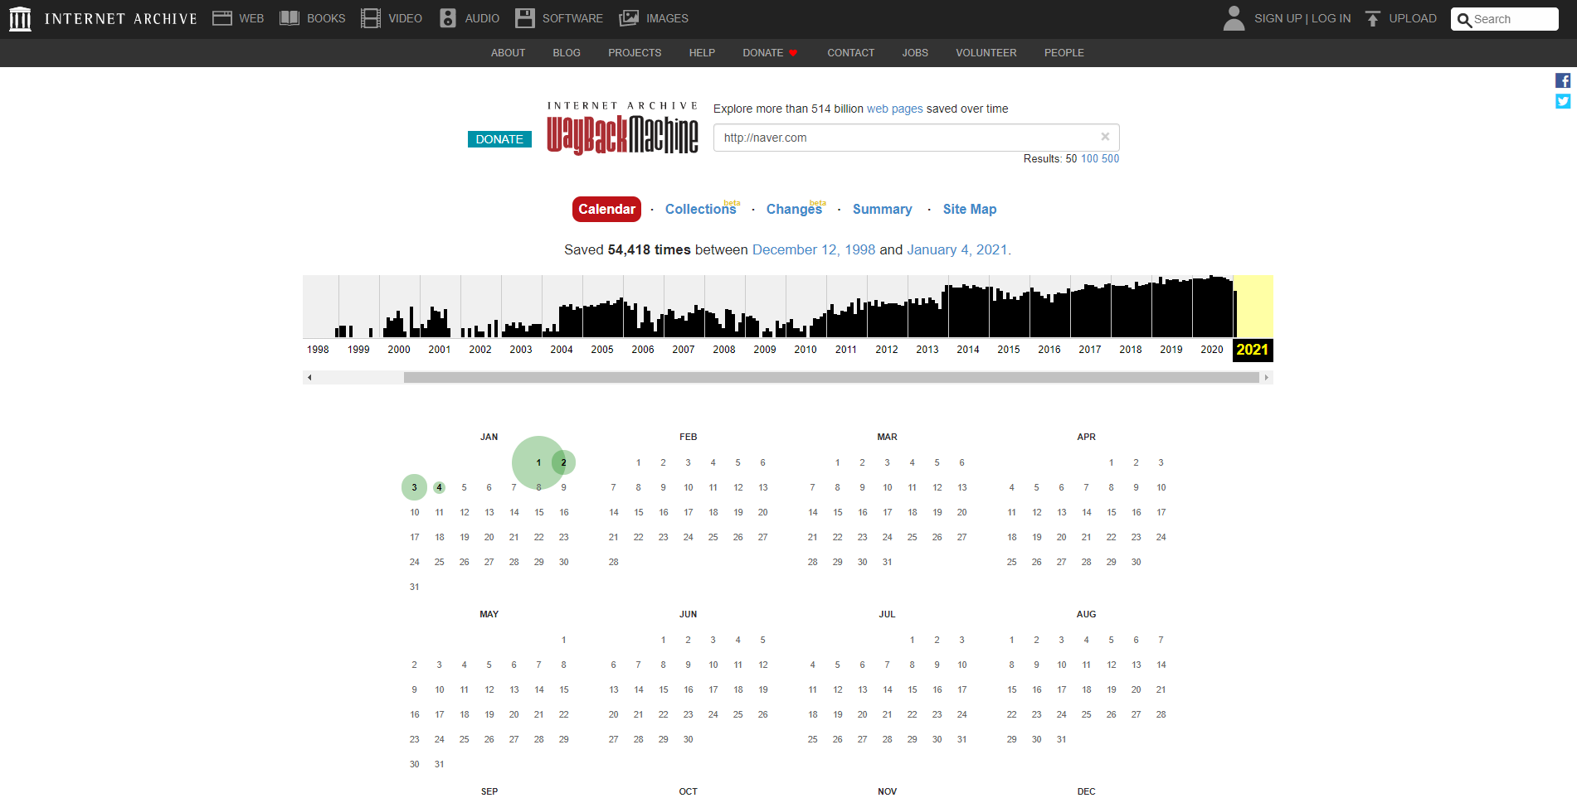Screen dimensions: 1577x798
Task: Click the UPLOAD link text
Action: pos(1413,18)
